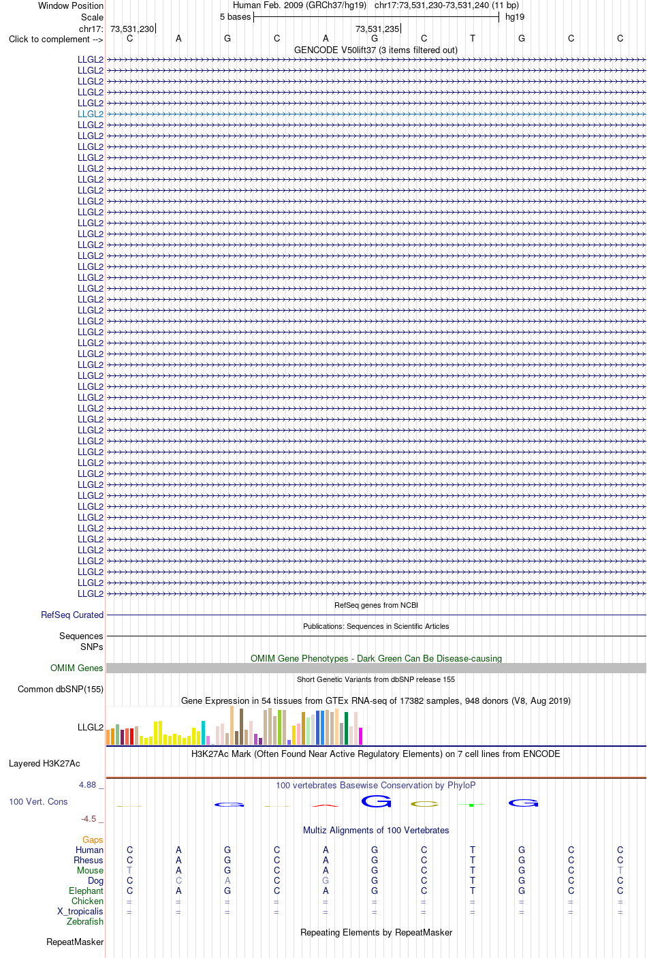Viewport: 647px width, 958px height.
Task: Open 'Short Genetic Variants from dbSNP release 155' title
Action: 376,679
